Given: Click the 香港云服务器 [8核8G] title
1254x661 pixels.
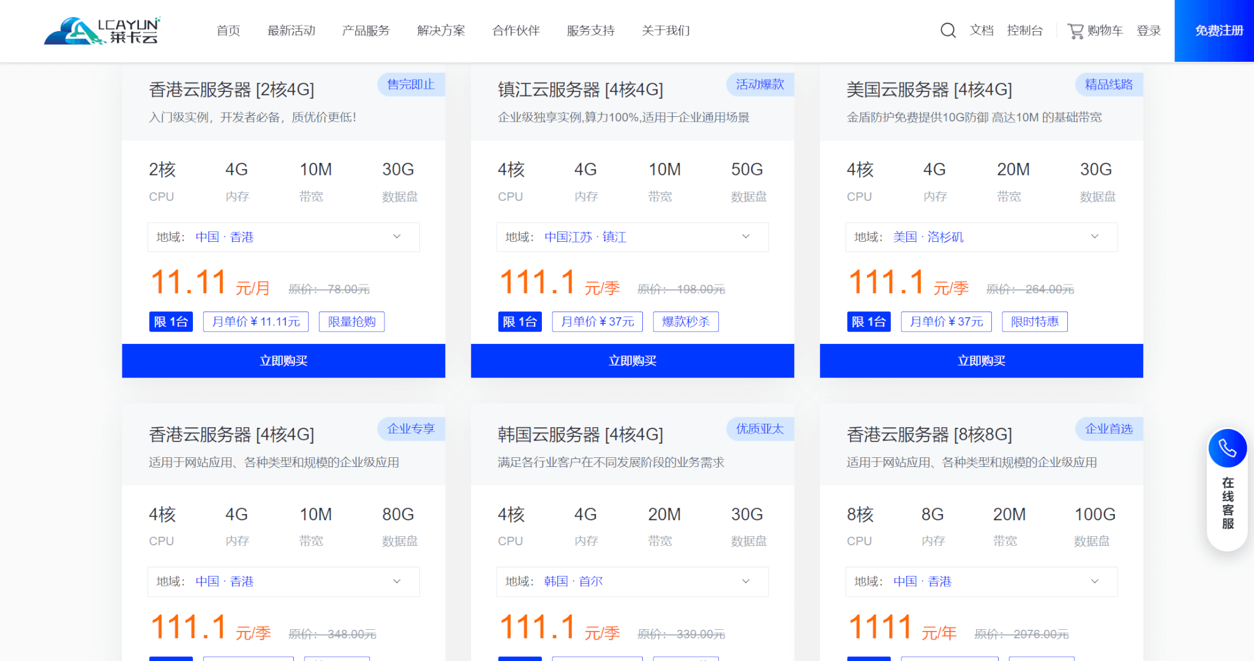Looking at the screenshot, I should coord(929,435).
